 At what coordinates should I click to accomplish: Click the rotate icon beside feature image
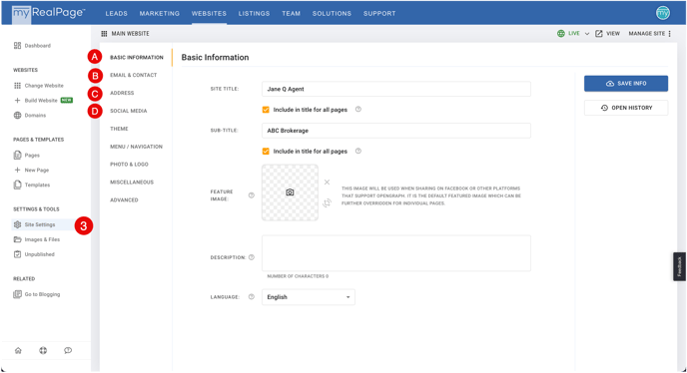(x=327, y=202)
